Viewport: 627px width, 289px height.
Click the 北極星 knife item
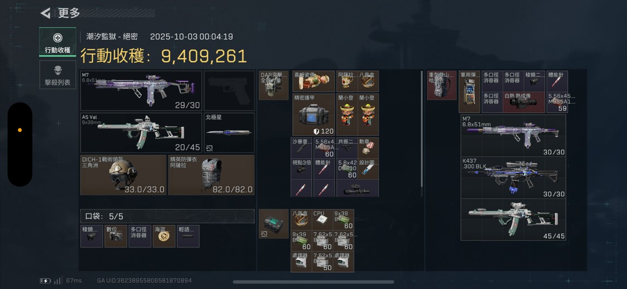coord(229,133)
